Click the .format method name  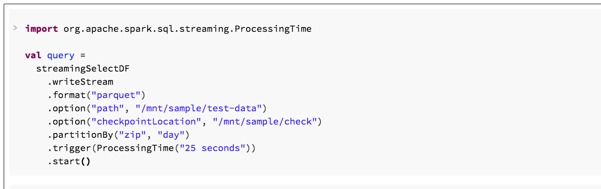pos(68,95)
